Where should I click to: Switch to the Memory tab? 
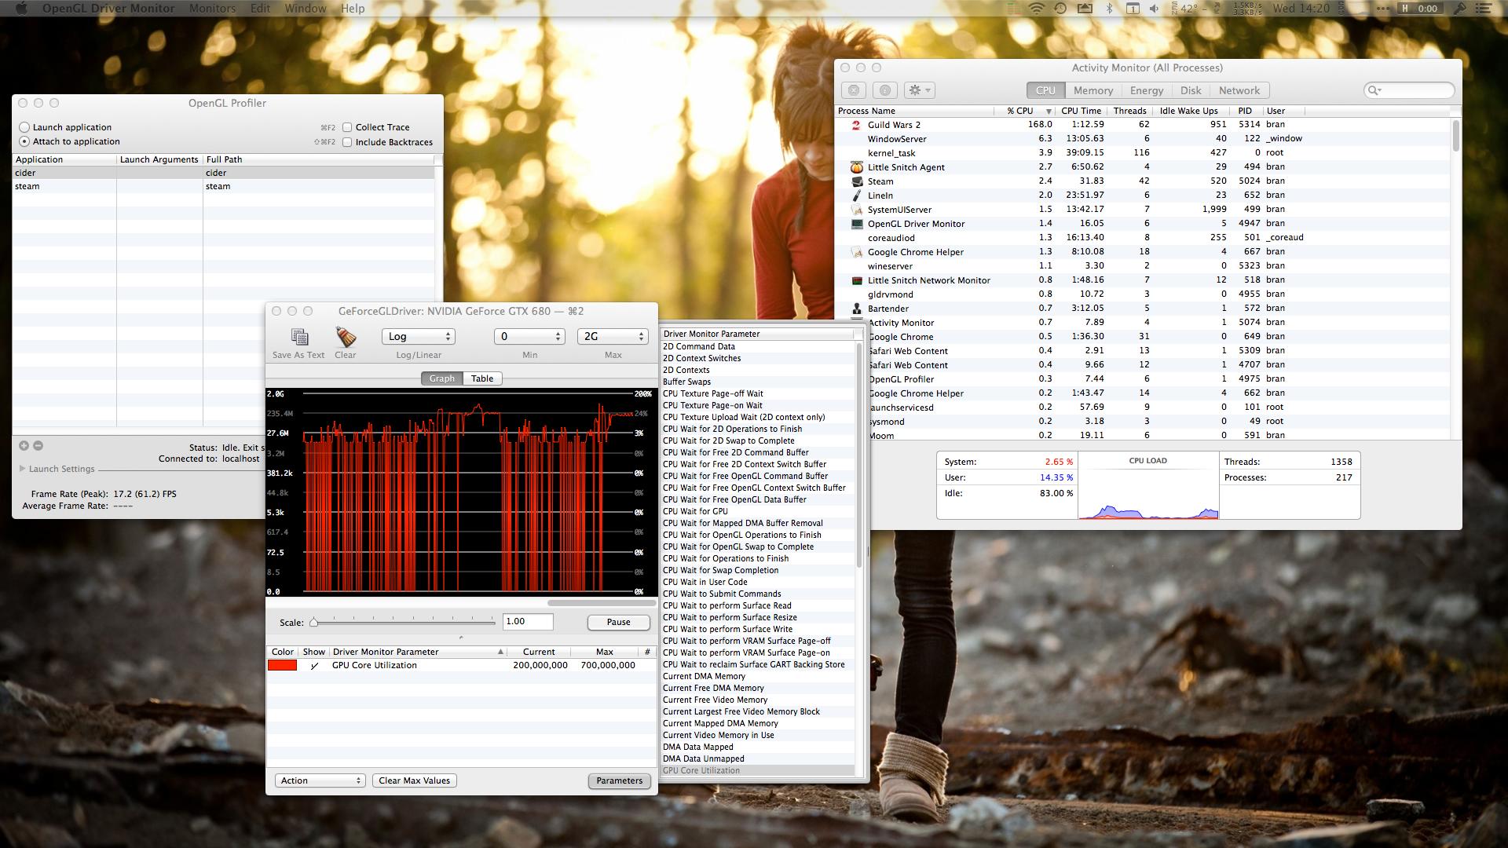click(1093, 90)
